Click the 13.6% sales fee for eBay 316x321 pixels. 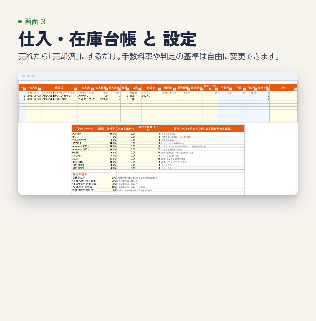[107, 159]
